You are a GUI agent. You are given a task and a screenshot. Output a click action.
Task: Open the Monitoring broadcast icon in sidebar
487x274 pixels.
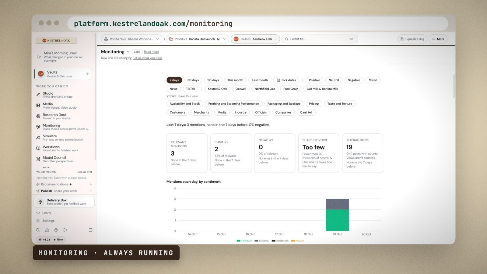pyautogui.click(x=38, y=127)
